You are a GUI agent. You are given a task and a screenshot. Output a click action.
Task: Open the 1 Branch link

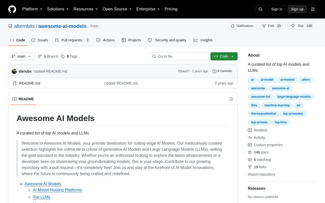48,56
